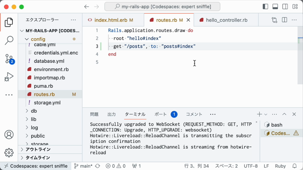
Task: Click the my-rails-app command center search field
Action: click(x=162, y=7)
